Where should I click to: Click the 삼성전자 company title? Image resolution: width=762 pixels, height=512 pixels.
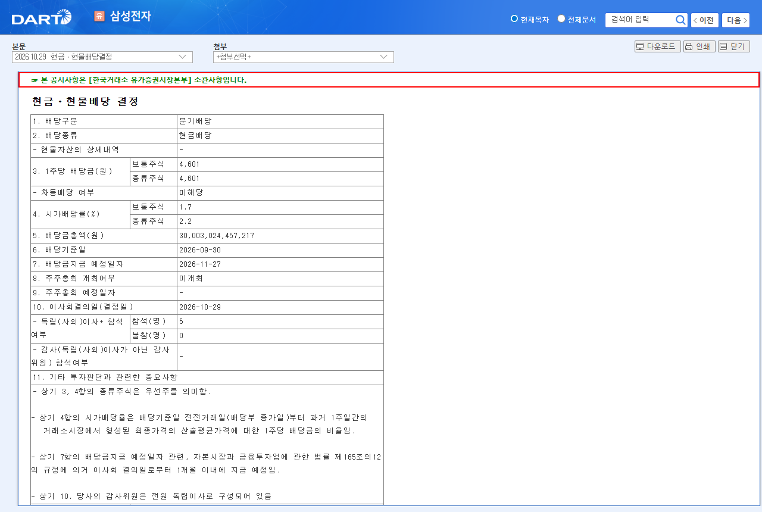(130, 16)
